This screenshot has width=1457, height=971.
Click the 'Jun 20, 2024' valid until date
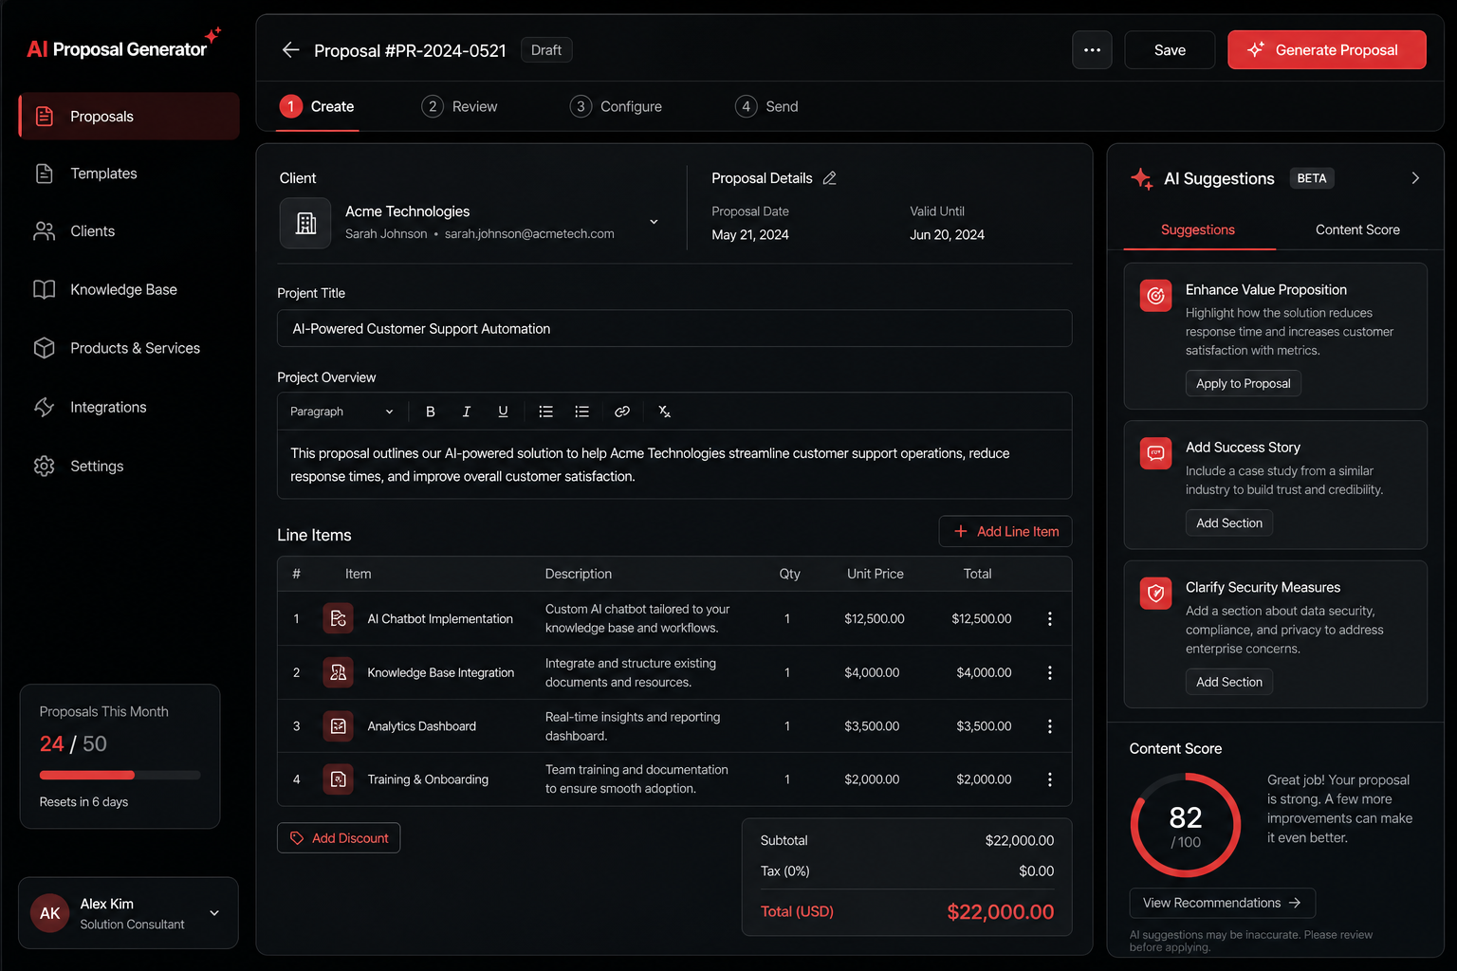[x=947, y=235]
